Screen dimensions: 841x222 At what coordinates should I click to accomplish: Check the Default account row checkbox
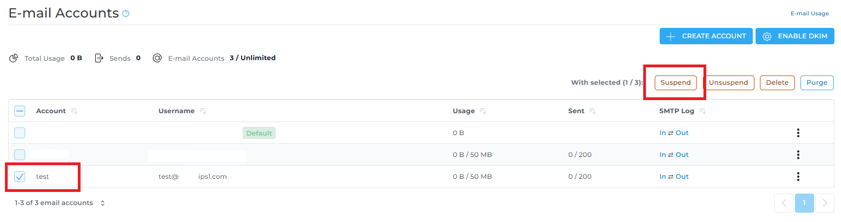pyautogui.click(x=20, y=133)
